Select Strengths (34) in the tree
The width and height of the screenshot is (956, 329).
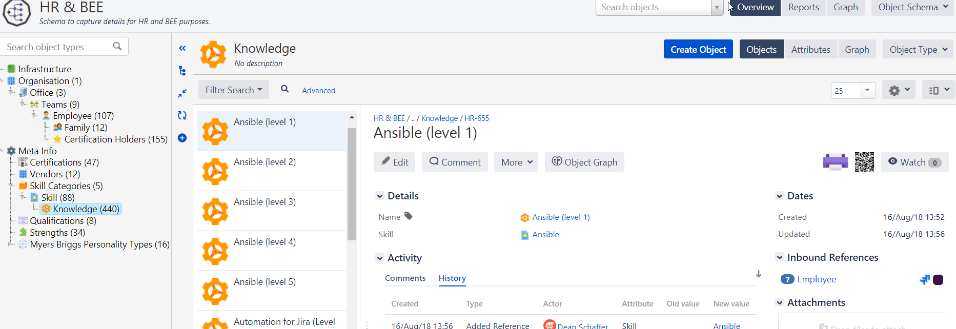point(57,233)
